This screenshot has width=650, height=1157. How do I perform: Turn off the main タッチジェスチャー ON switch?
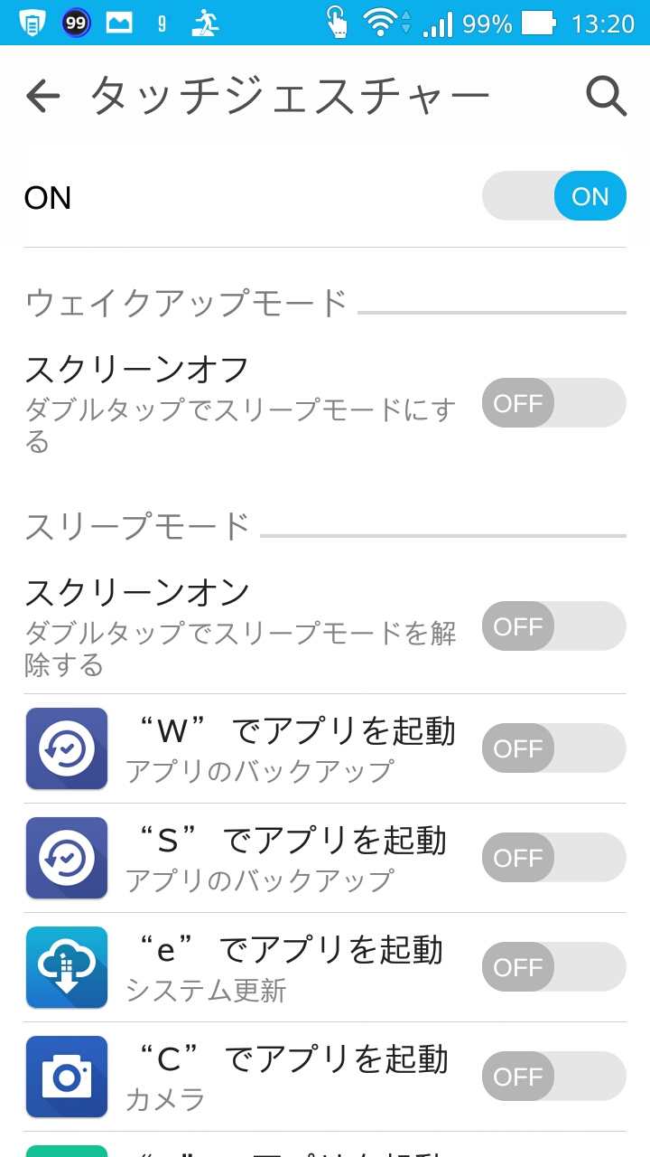pyautogui.click(x=553, y=196)
